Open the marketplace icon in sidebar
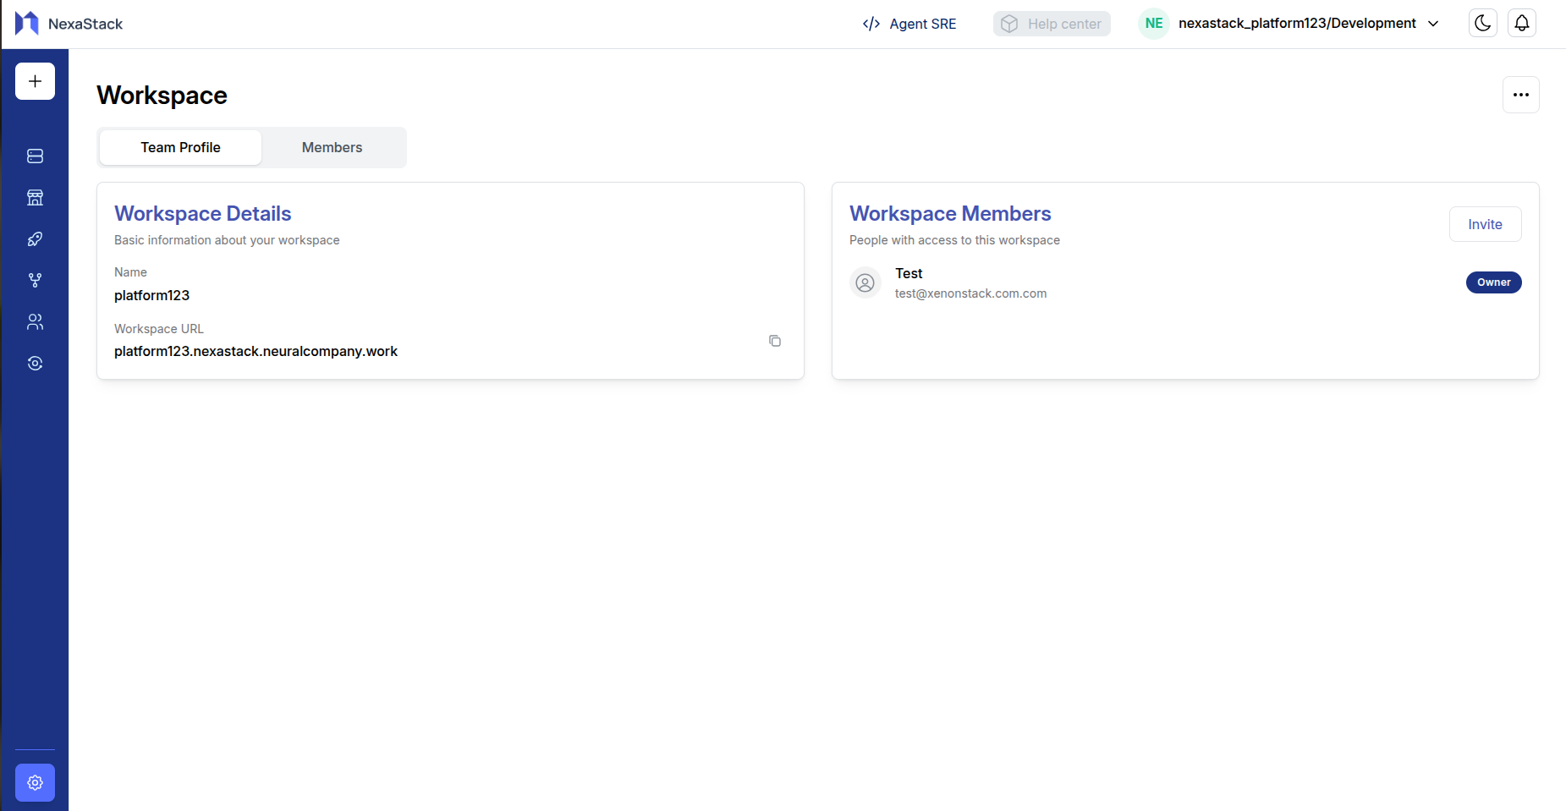 click(x=35, y=197)
